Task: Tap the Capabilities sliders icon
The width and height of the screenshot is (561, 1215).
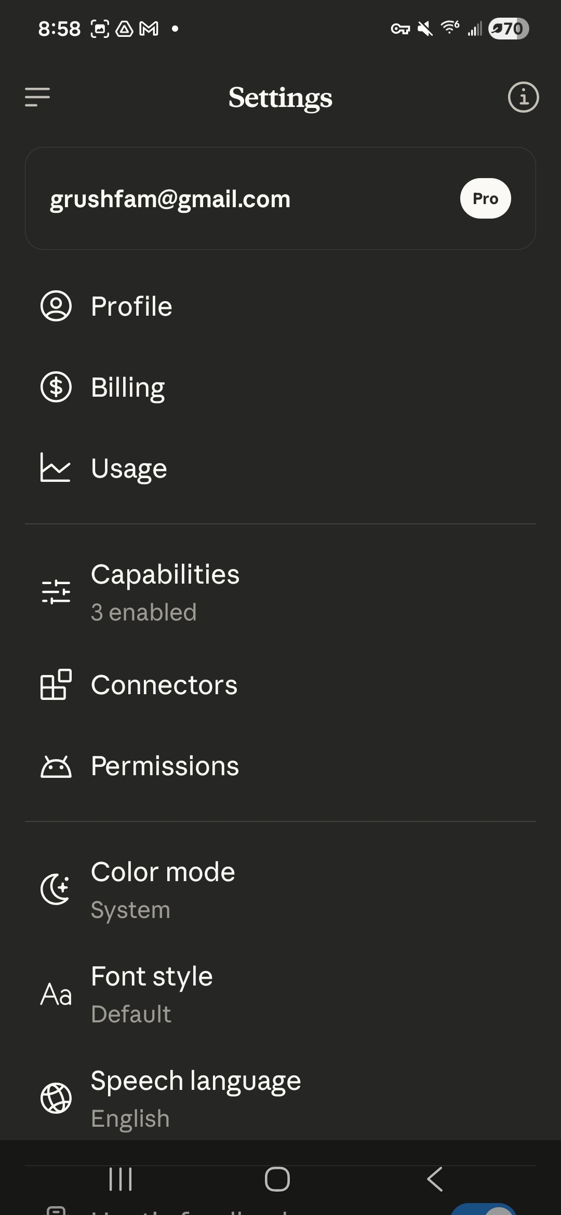Action: coord(56,592)
